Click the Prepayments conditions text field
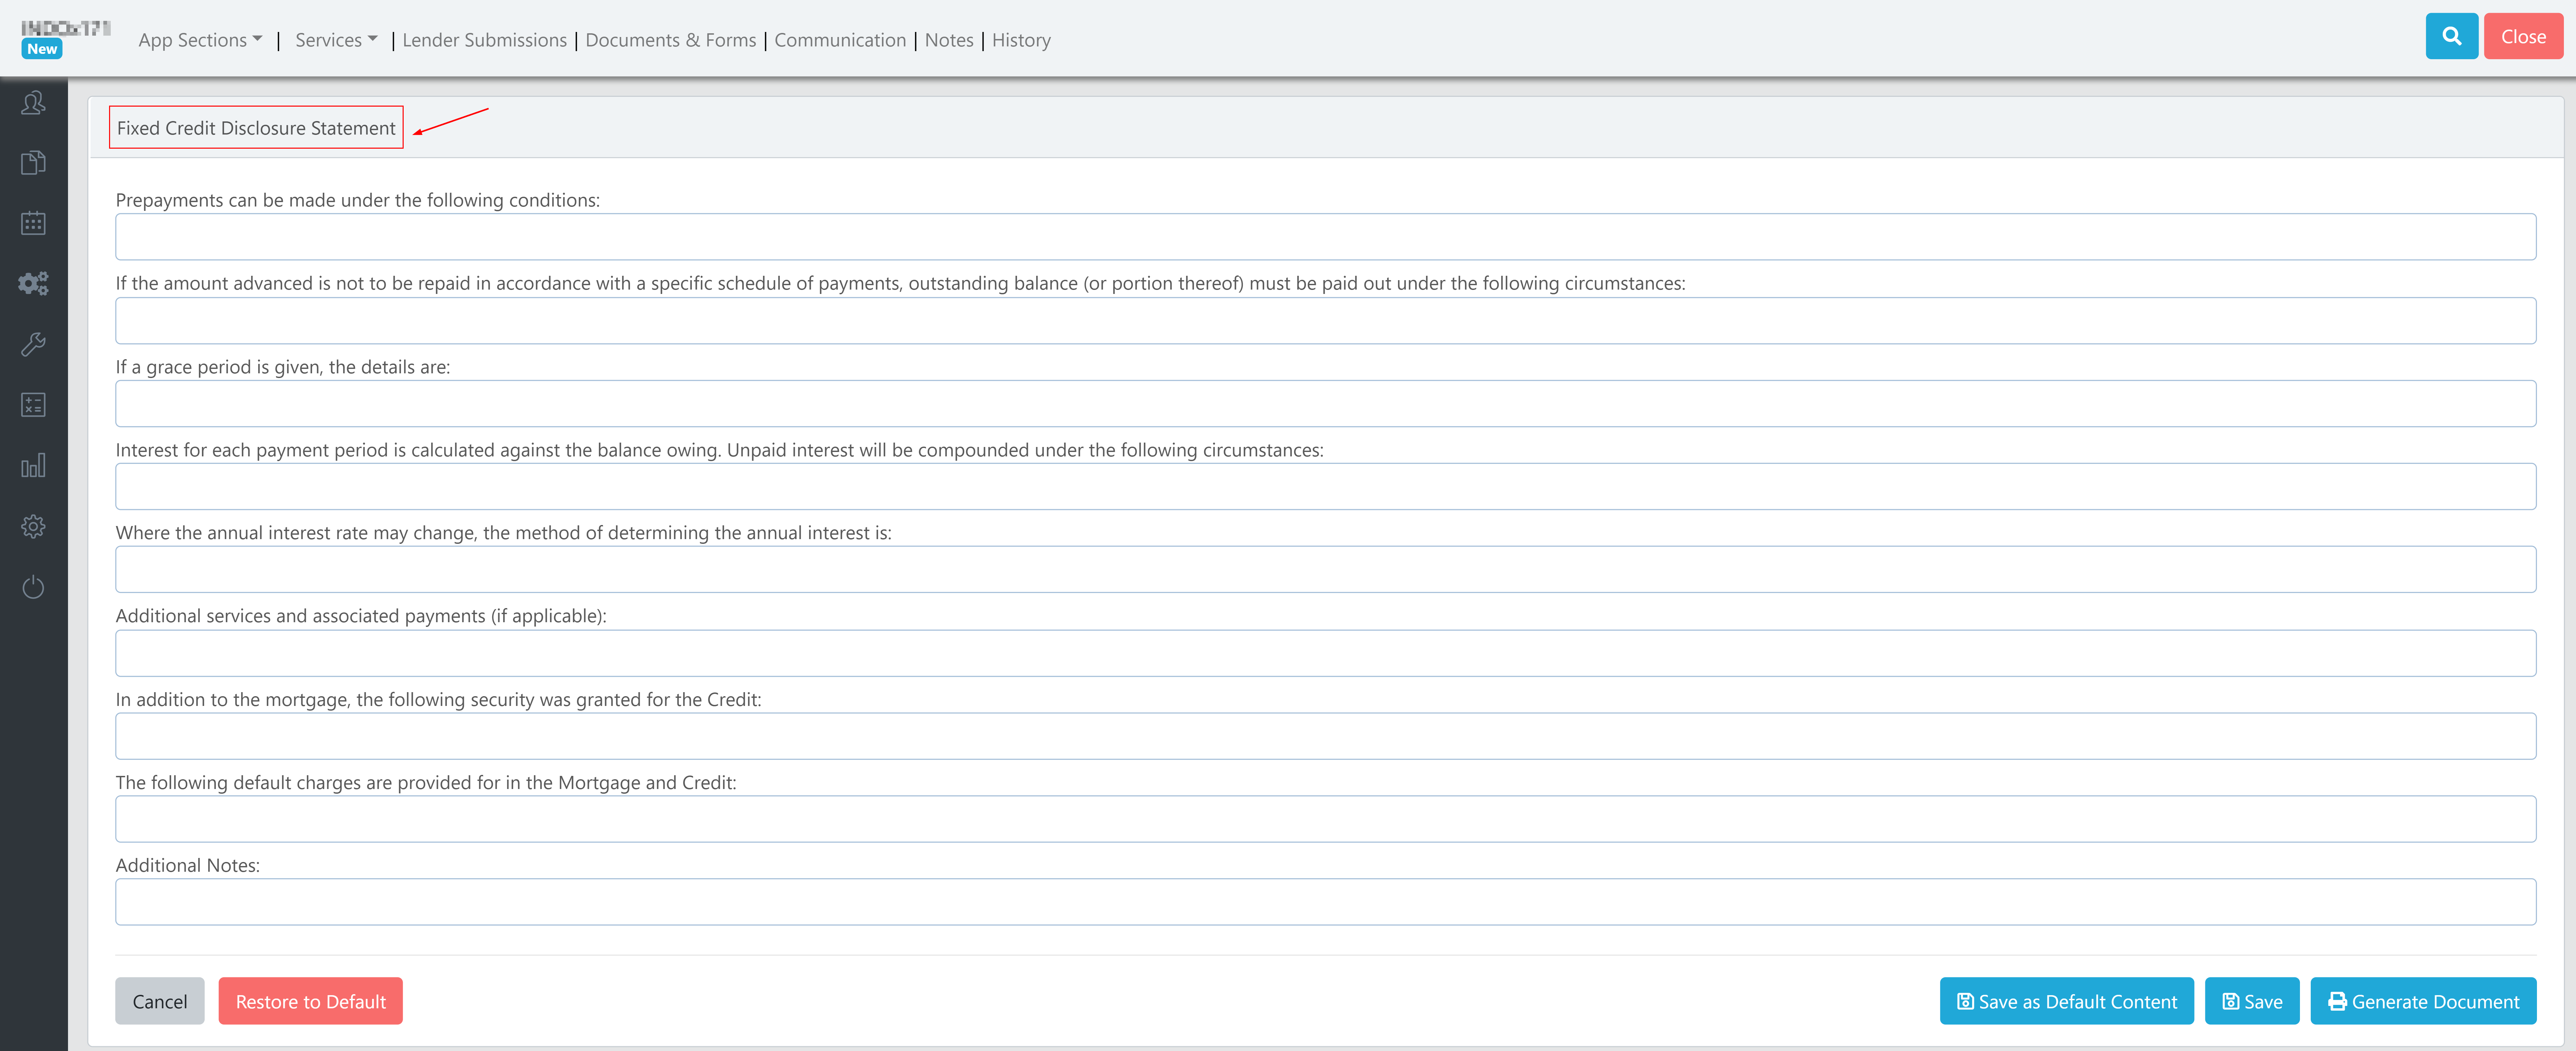 [1325, 237]
